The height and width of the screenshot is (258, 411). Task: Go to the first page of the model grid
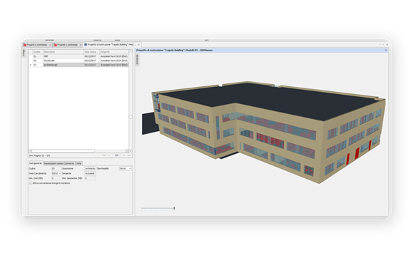(x=103, y=155)
